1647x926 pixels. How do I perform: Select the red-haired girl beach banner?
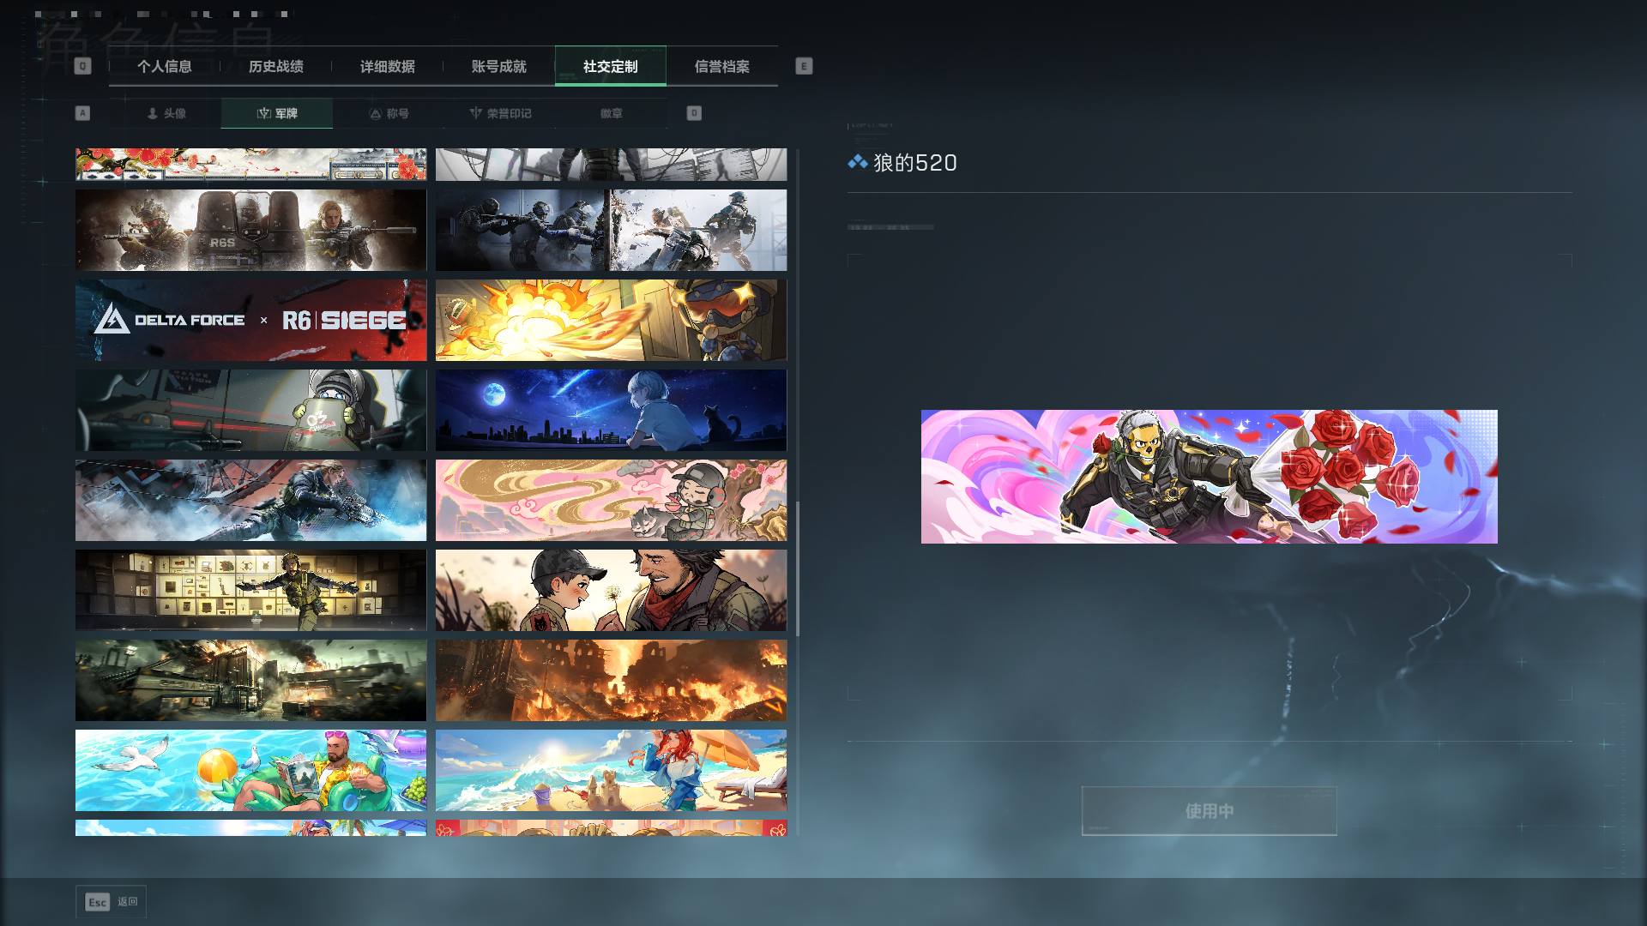[611, 770]
